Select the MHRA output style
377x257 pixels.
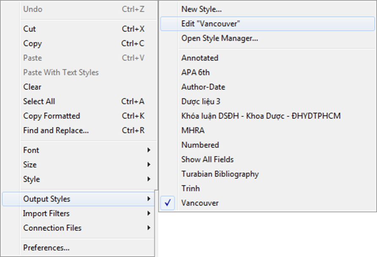click(268, 130)
